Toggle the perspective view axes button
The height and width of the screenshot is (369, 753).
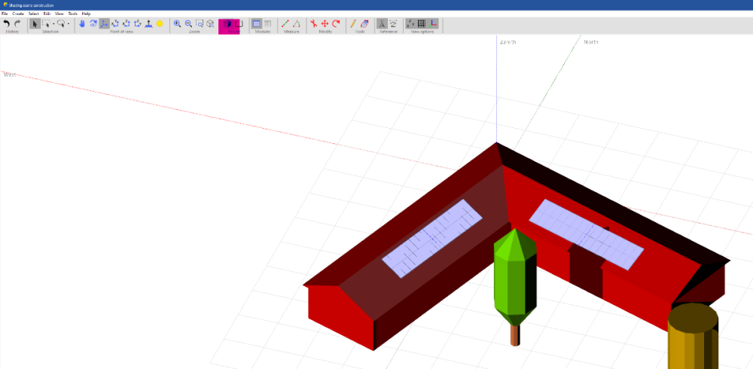(105, 24)
